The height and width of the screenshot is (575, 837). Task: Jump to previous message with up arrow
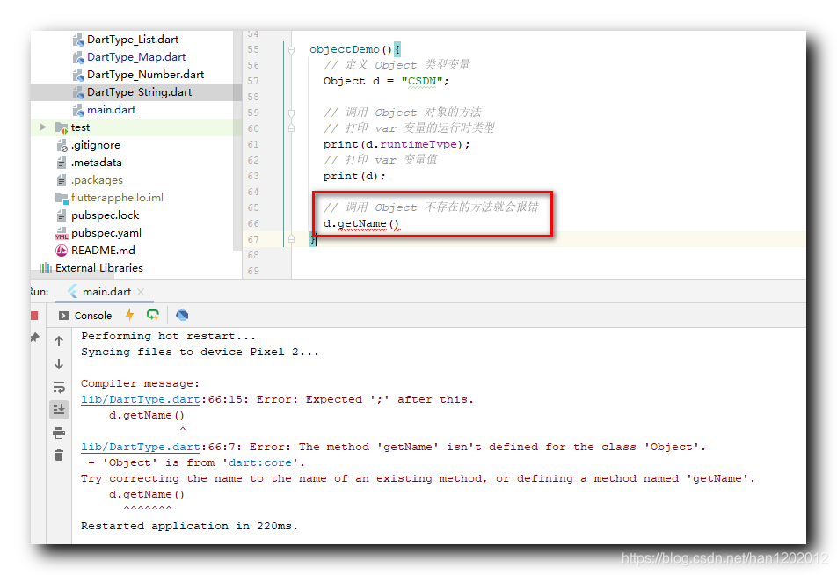[59, 341]
